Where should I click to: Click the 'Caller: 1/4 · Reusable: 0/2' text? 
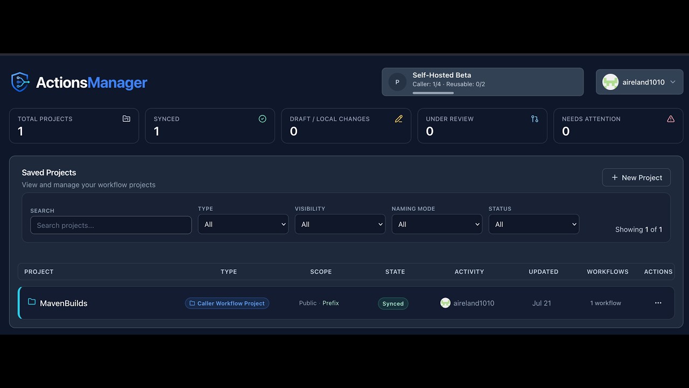coord(449,84)
